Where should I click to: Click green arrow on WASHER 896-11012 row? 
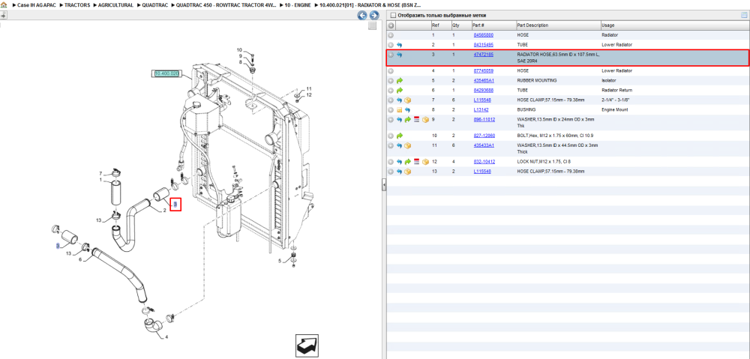pos(408,119)
